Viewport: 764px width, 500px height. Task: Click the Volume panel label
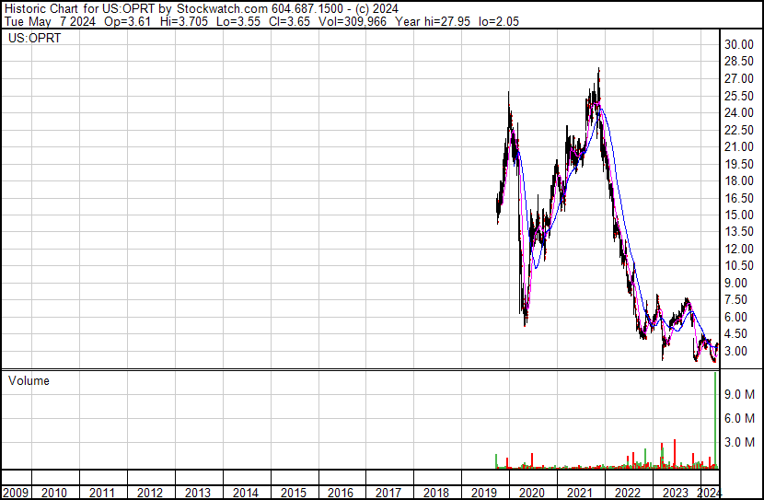pos(29,380)
